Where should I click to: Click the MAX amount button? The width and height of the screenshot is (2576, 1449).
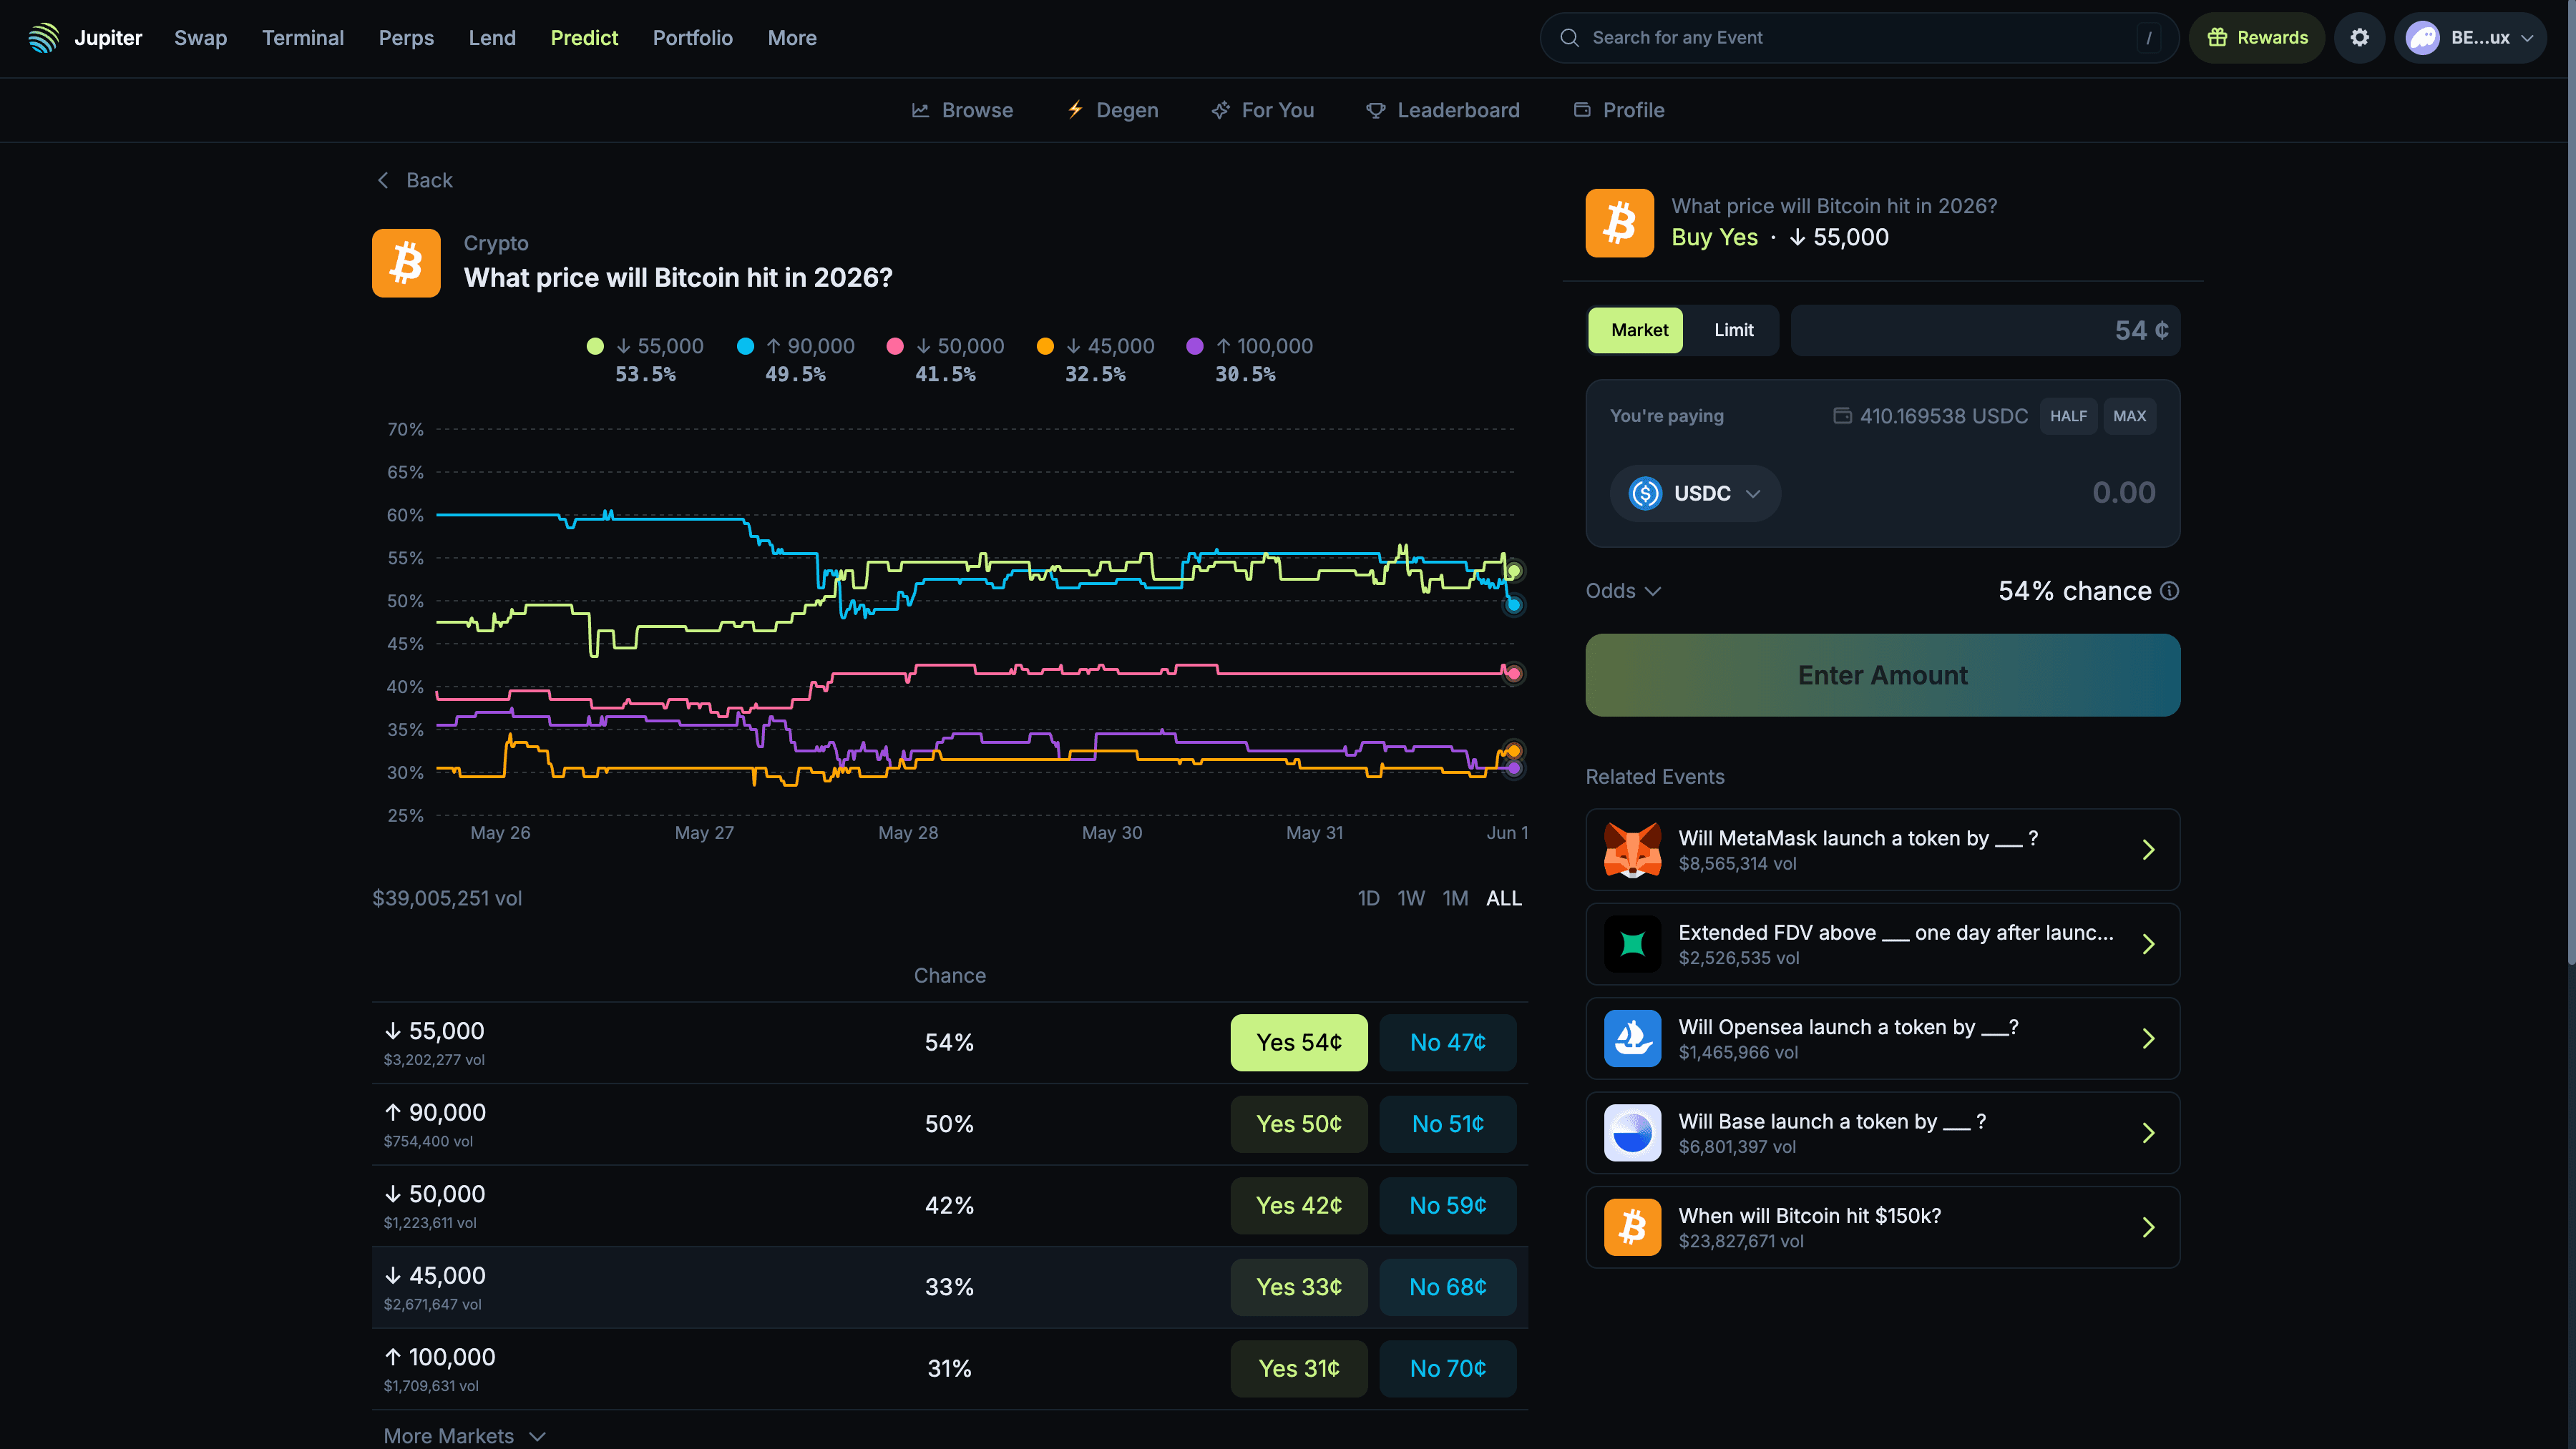pyautogui.click(x=2129, y=416)
